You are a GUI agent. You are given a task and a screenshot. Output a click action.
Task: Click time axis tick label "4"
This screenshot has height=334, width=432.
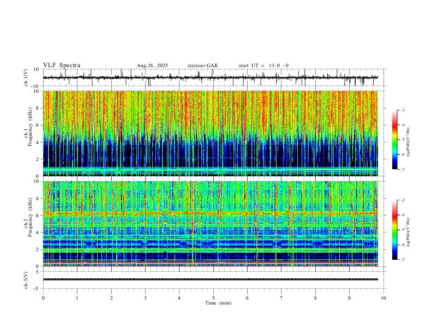pos(179,298)
